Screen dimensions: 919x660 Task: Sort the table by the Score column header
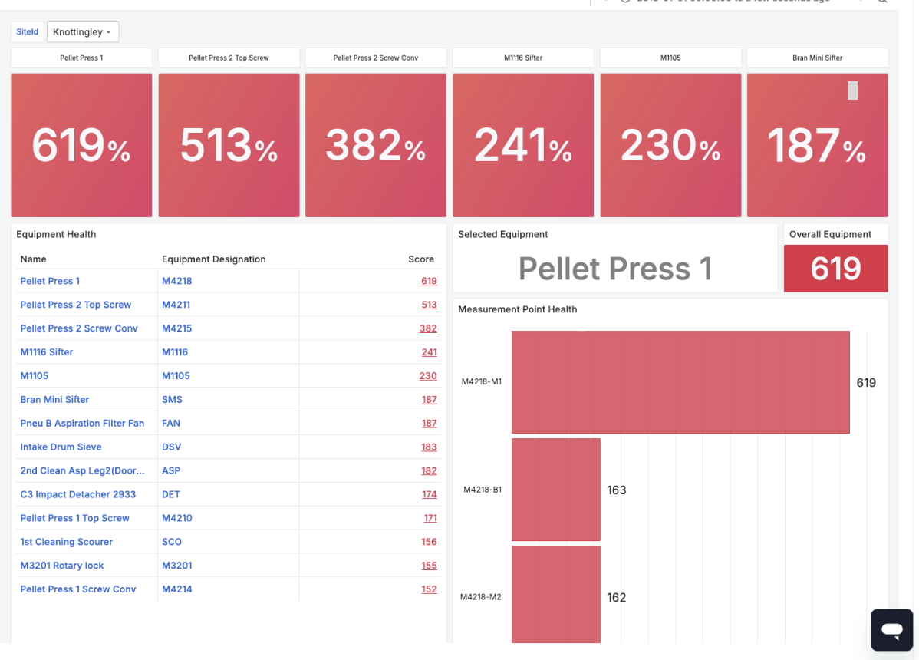[x=421, y=259]
